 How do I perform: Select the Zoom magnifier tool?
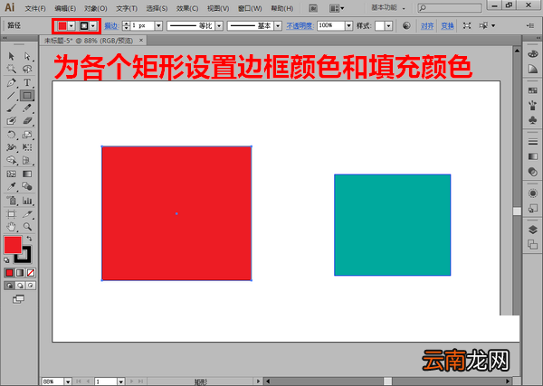pos(27,227)
